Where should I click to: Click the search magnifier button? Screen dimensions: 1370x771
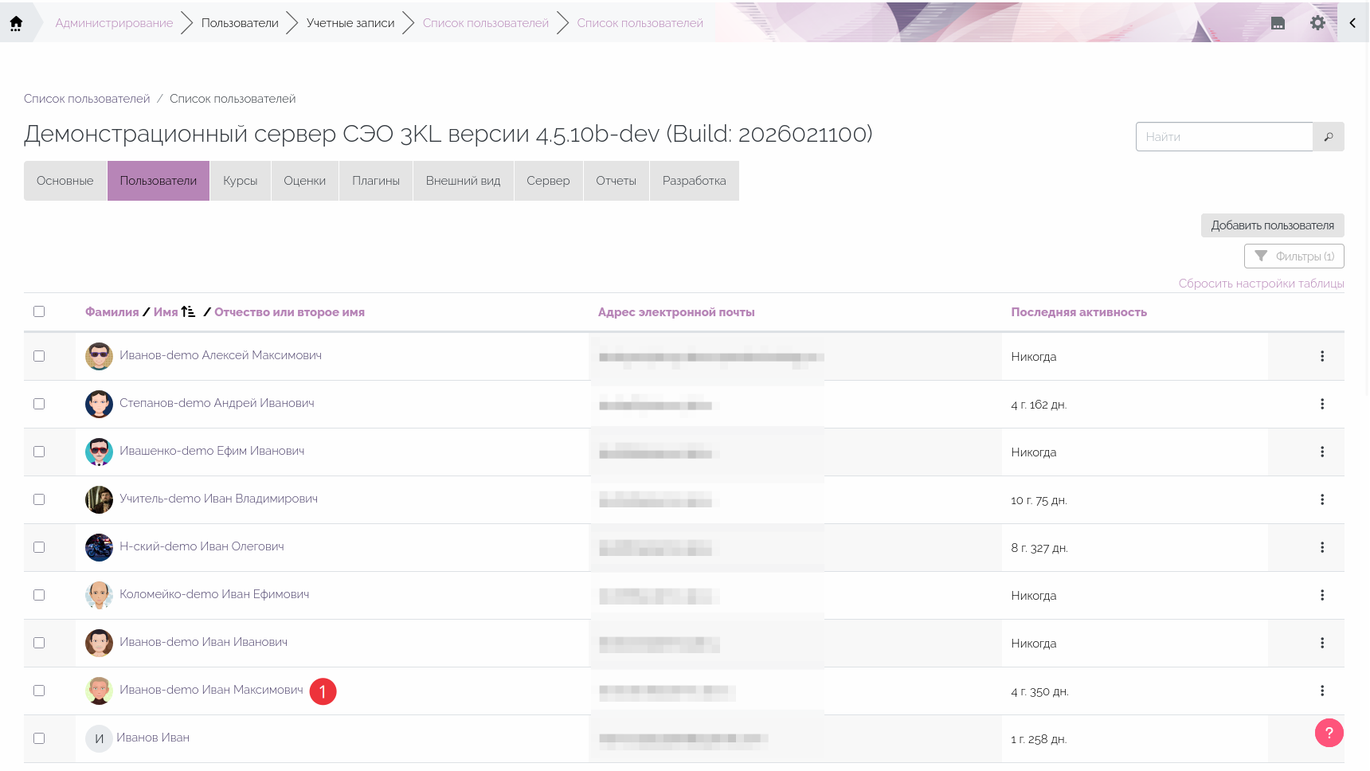click(1328, 137)
